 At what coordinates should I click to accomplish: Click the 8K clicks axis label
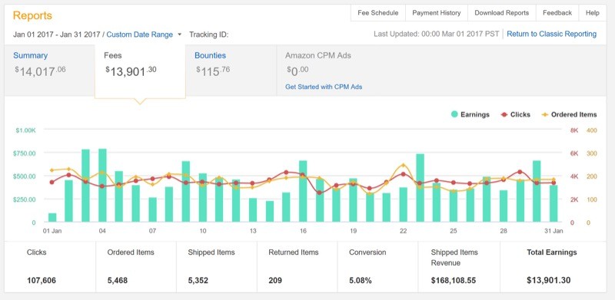[574, 130]
